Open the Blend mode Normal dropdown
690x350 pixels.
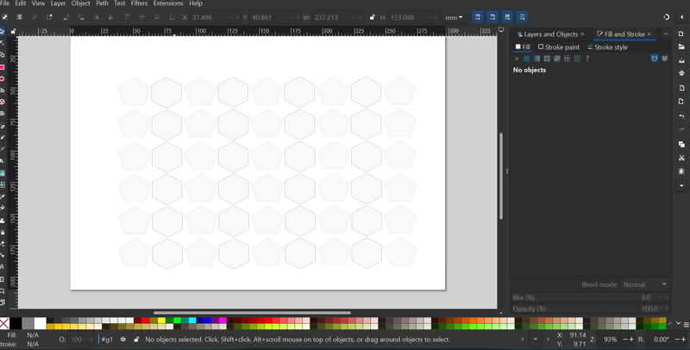point(646,284)
